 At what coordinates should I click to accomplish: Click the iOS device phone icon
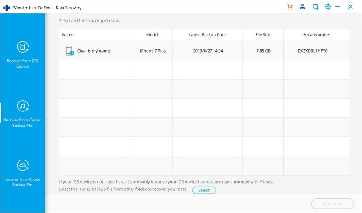pyautogui.click(x=23, y=47)
